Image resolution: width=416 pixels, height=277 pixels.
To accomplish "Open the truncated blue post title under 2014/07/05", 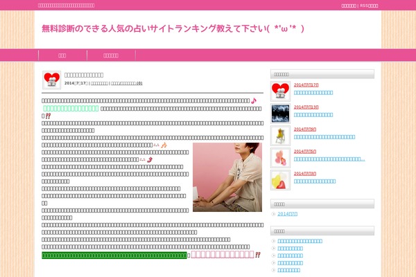I will tap(329, 159).
